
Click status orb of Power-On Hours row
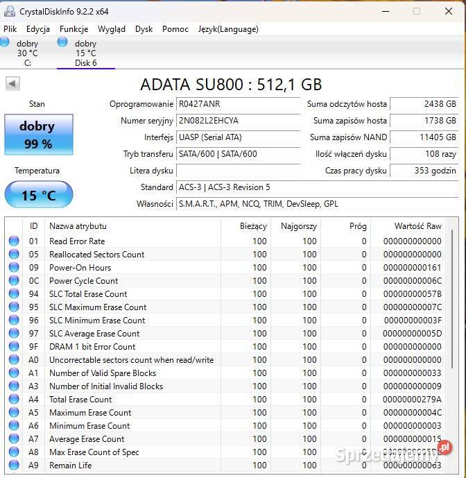(x=14, y=267)
